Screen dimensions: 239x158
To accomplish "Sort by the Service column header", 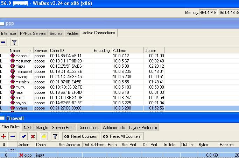I will point(41,51).
